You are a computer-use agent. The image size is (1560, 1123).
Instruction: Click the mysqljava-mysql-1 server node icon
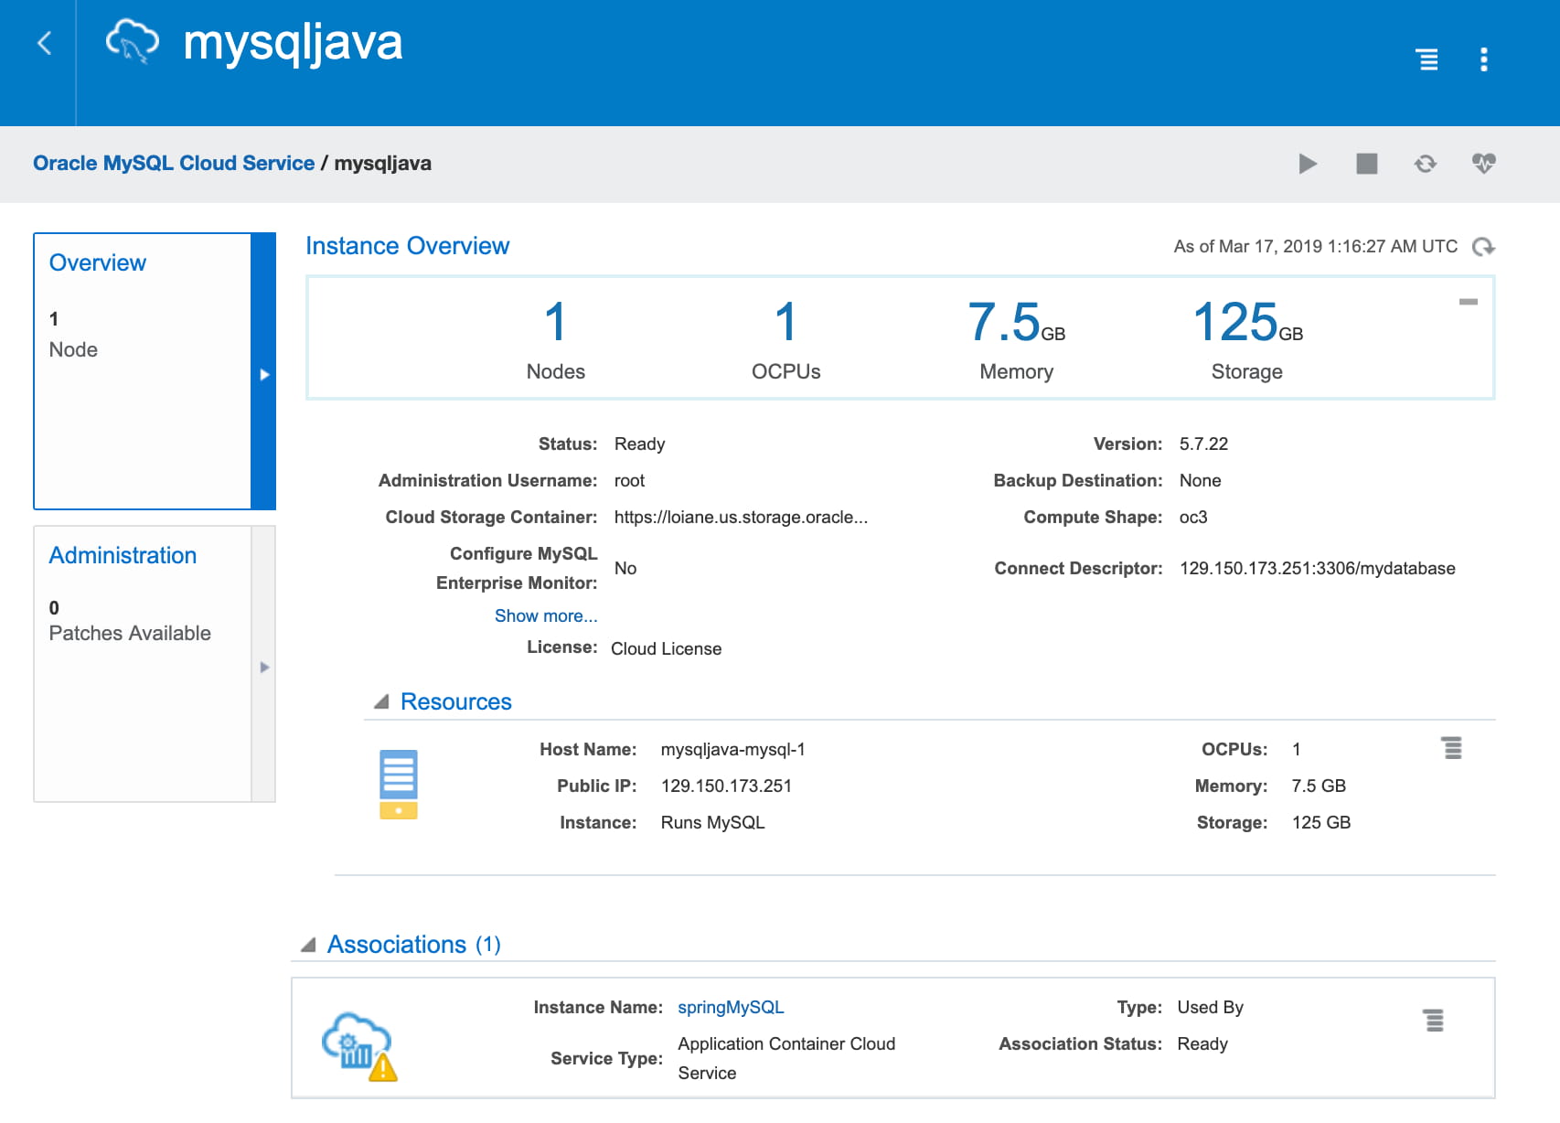click(x=399, y=785)
